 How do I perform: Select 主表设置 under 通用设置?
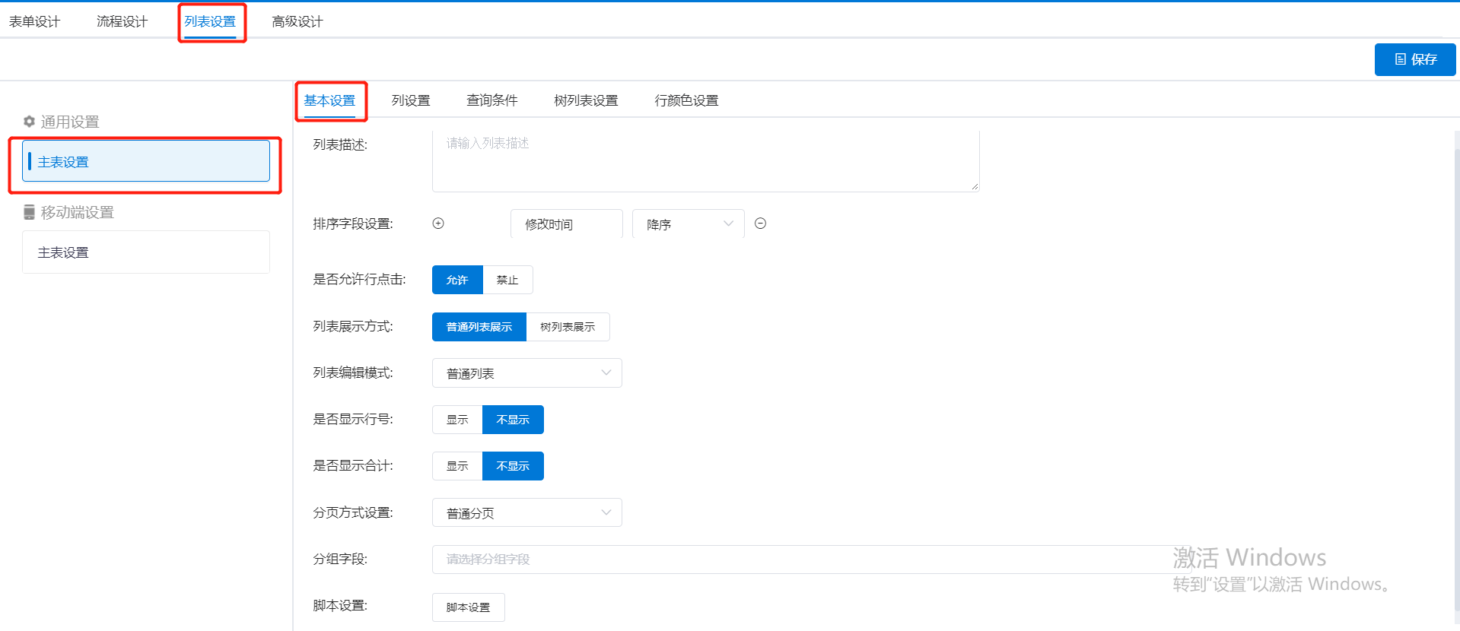146,160
